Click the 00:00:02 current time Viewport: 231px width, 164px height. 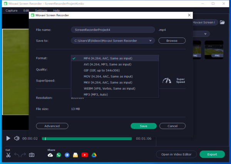30,138
